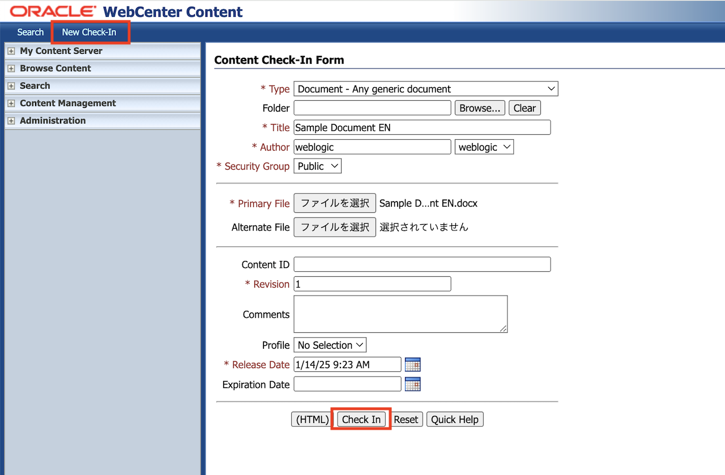Reset the check-in form
The height and width of the screenshot is (475, 725).
coord(406,420)
